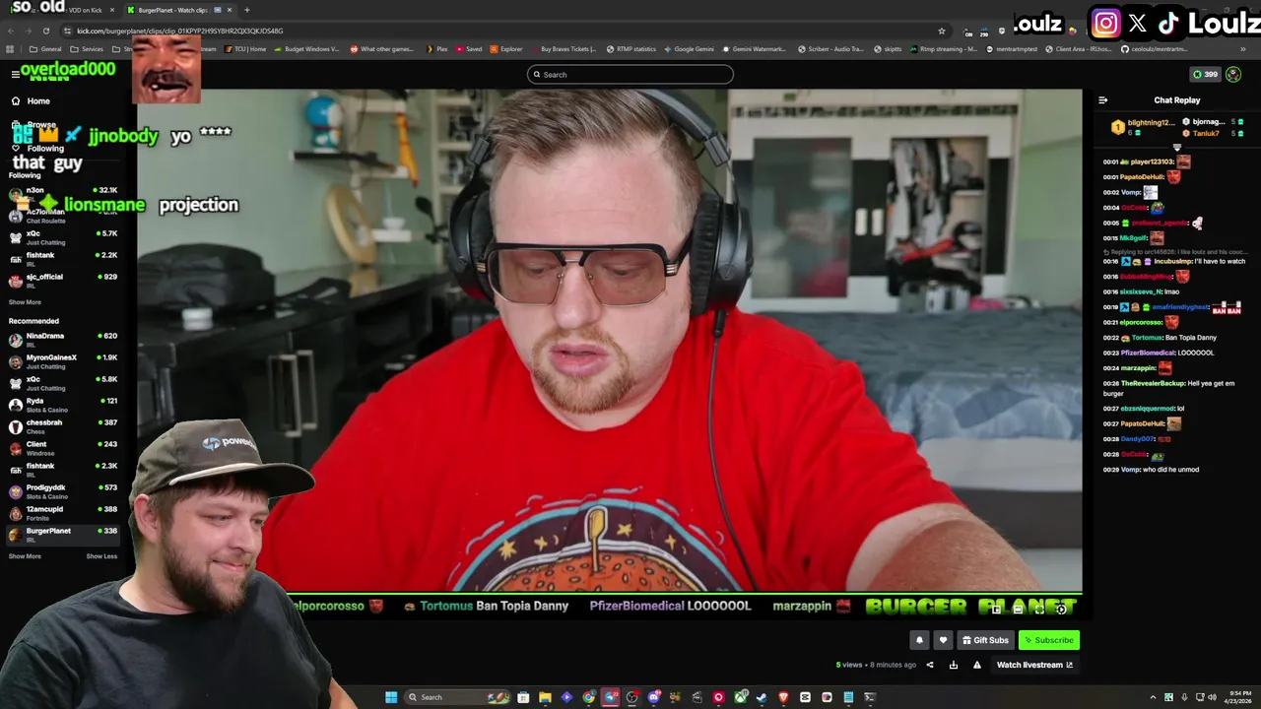This screenshot has height=709, width=1261.
Task: Enter fullscreen in video player
Action: [1039, 610]
